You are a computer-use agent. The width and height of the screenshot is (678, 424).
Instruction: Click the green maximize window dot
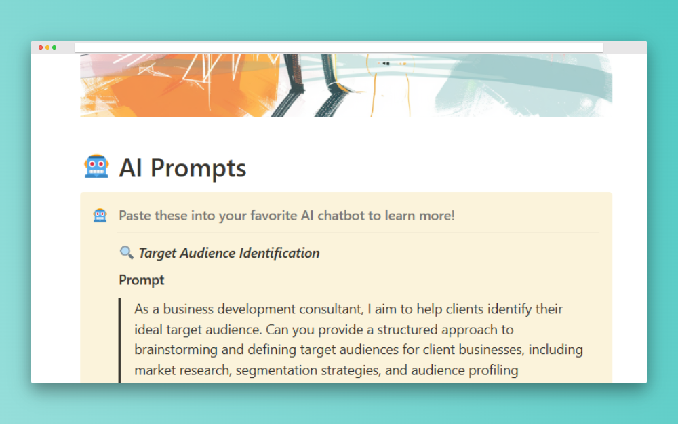click(x=54, y=47)
